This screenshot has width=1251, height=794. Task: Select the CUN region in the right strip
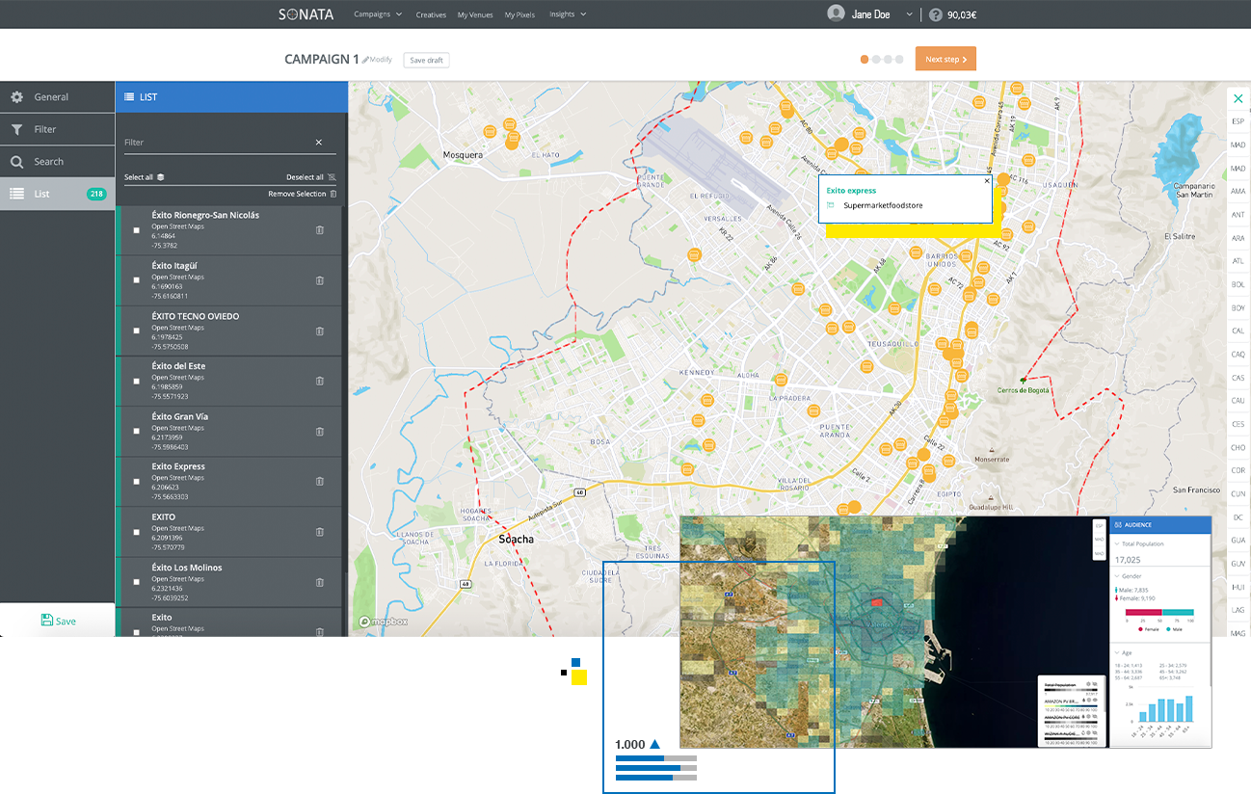click(x=1238, y=493)
